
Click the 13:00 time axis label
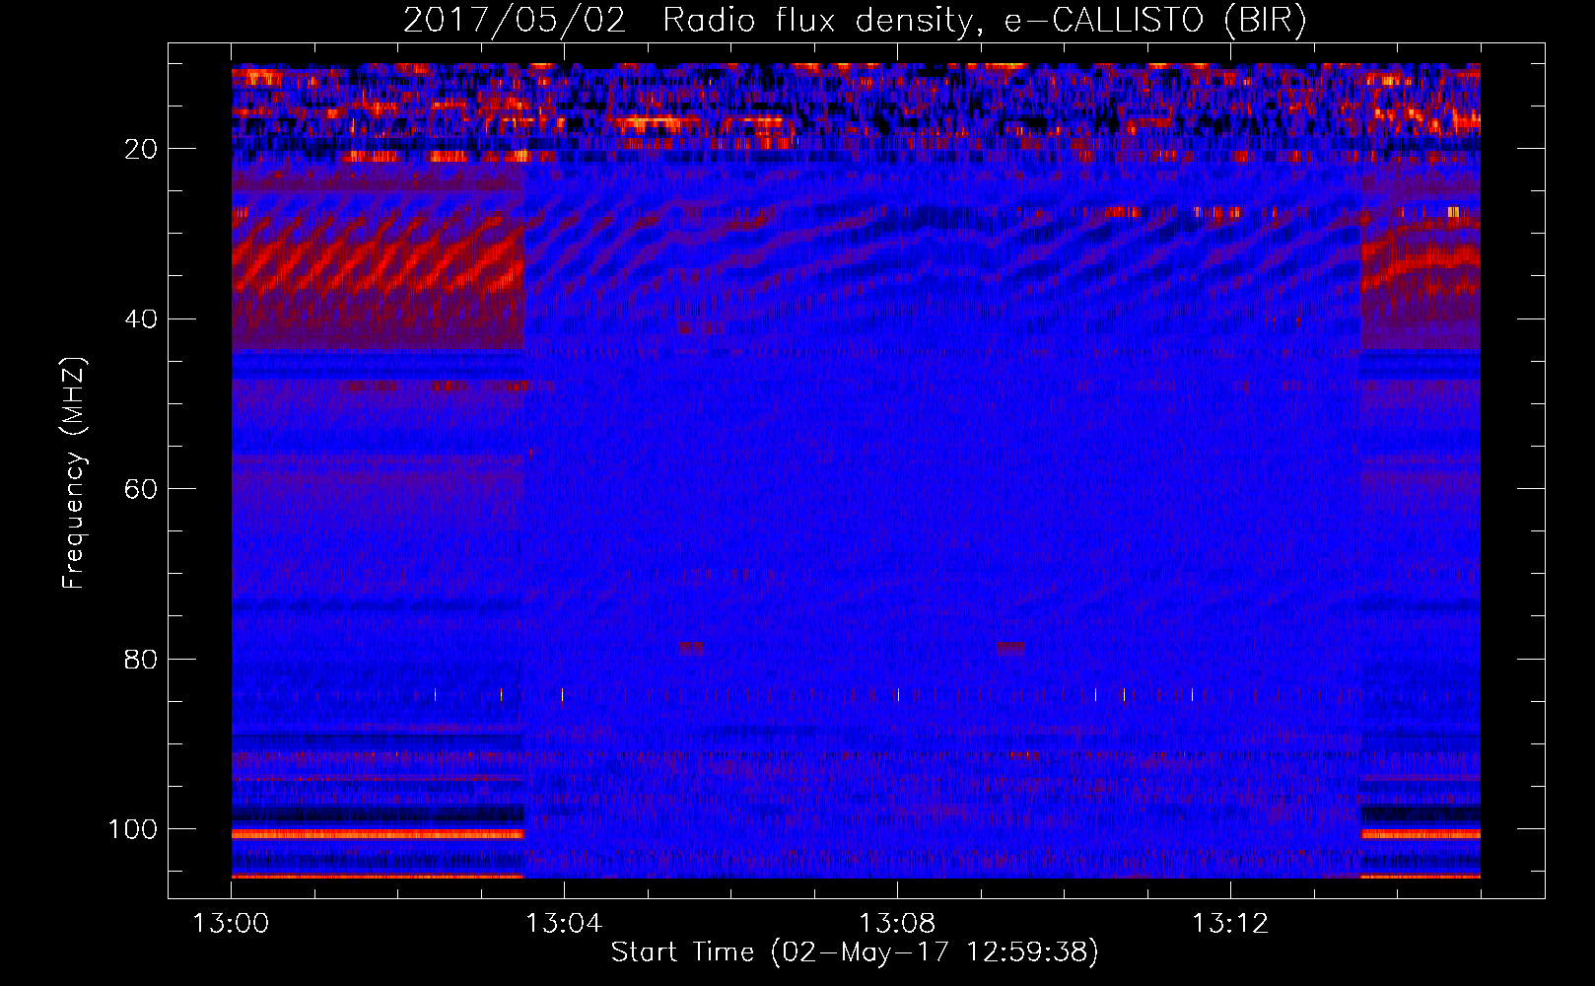[x=231, y=924]
